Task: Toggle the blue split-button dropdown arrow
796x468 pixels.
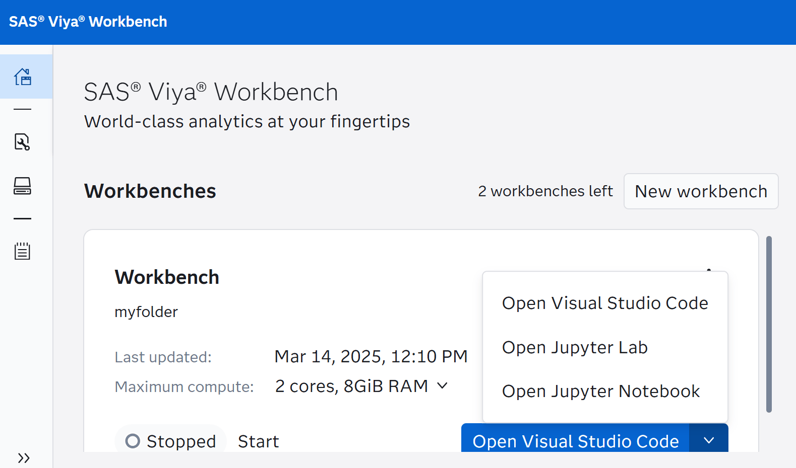Action: point(709,440)
